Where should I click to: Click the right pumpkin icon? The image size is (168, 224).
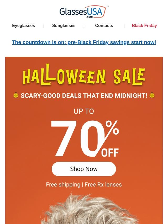(x=152, y=95)
